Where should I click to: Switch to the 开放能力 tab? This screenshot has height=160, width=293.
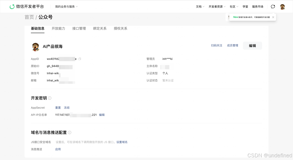(58, 29)
